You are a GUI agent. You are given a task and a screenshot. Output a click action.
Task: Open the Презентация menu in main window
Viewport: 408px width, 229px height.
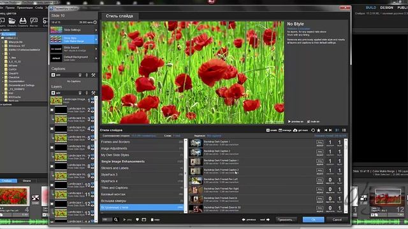[25, 8]
